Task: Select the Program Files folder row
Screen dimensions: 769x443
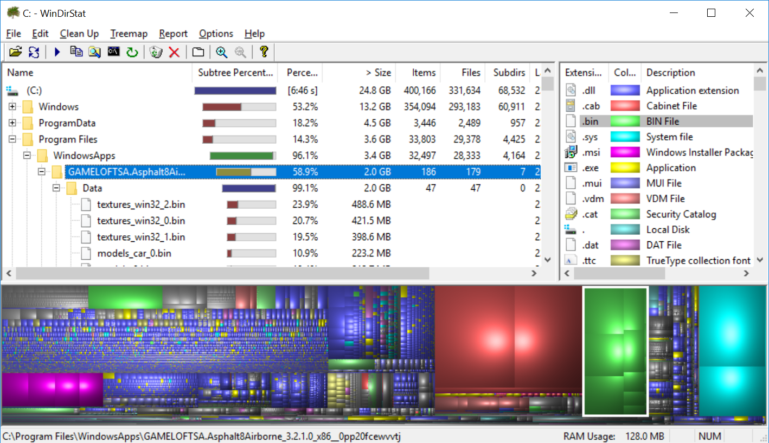Action: click(x=271, y=139)
